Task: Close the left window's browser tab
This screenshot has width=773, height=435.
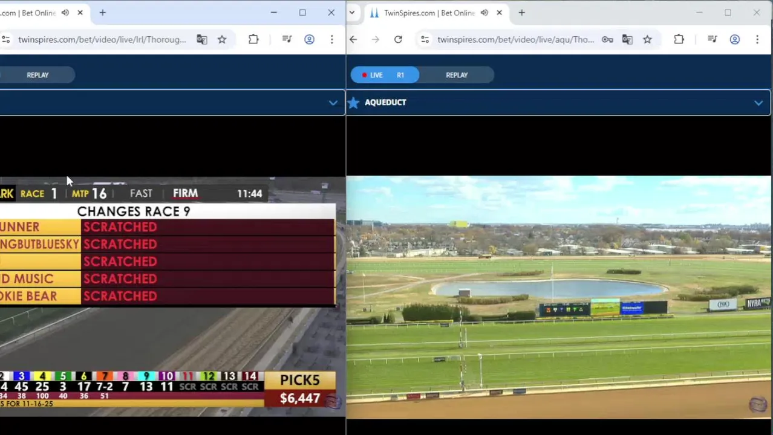Action: [x=80, y=13]
